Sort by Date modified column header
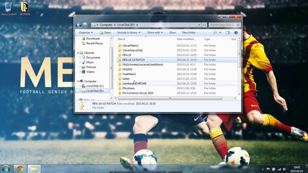Screen dimensions: 308x173 pos(185,39)
